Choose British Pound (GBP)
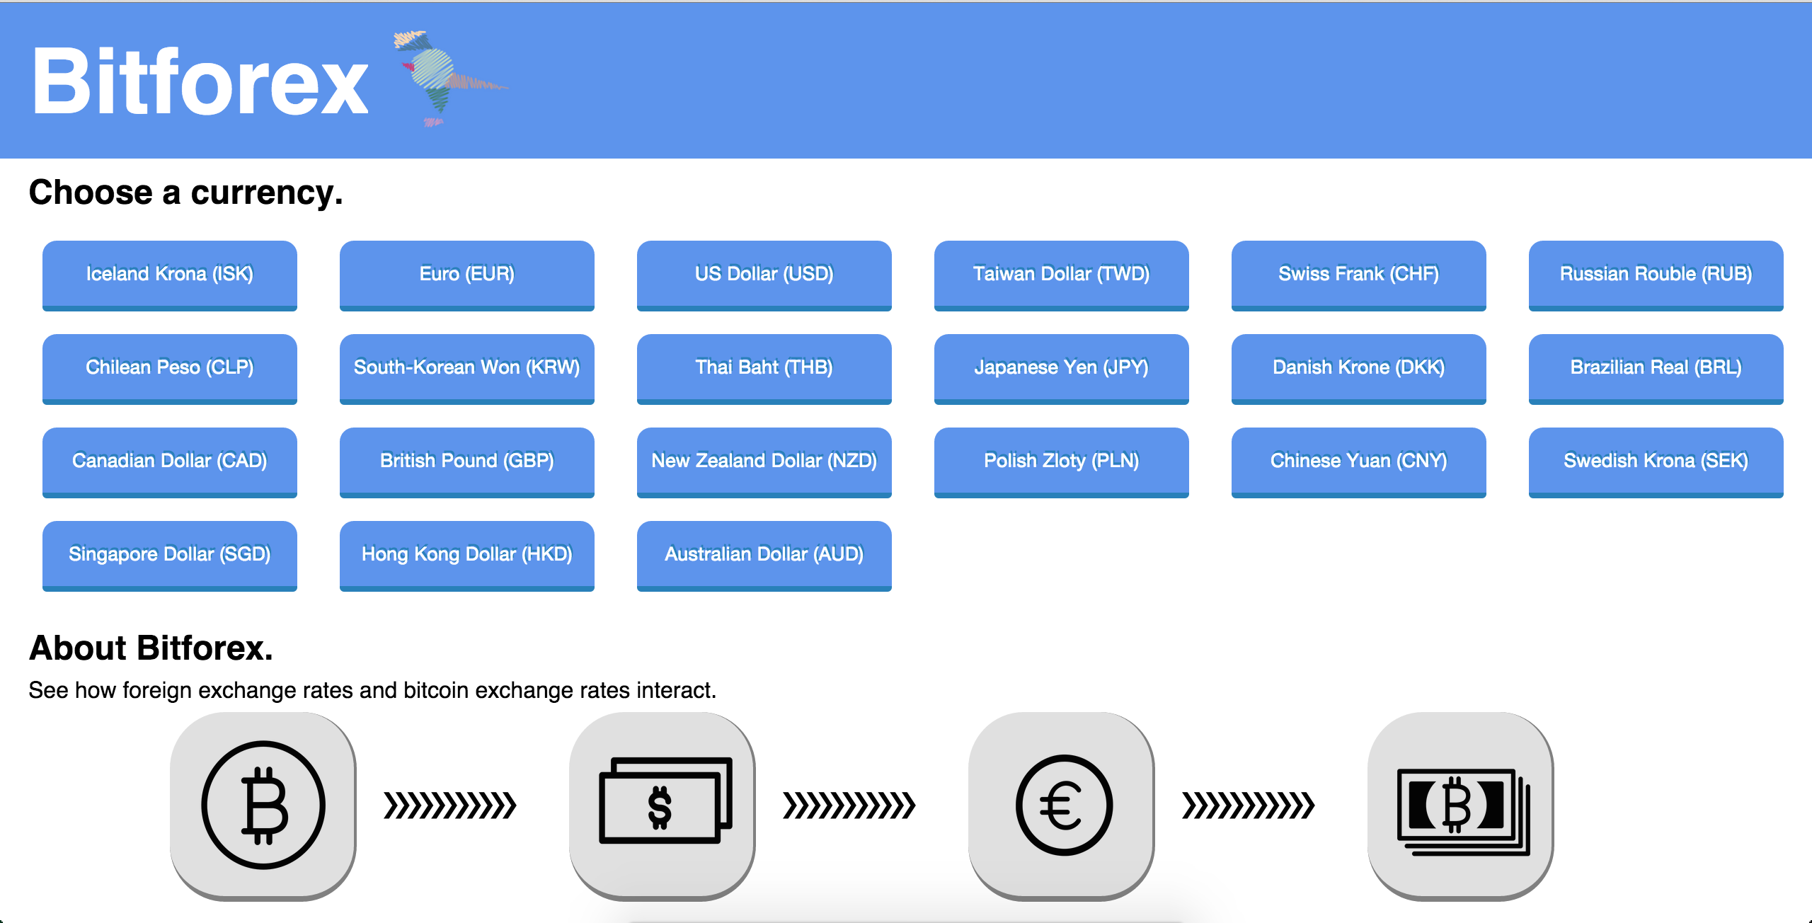Viewport: 1812px width, 923px height. pos(467,461)
